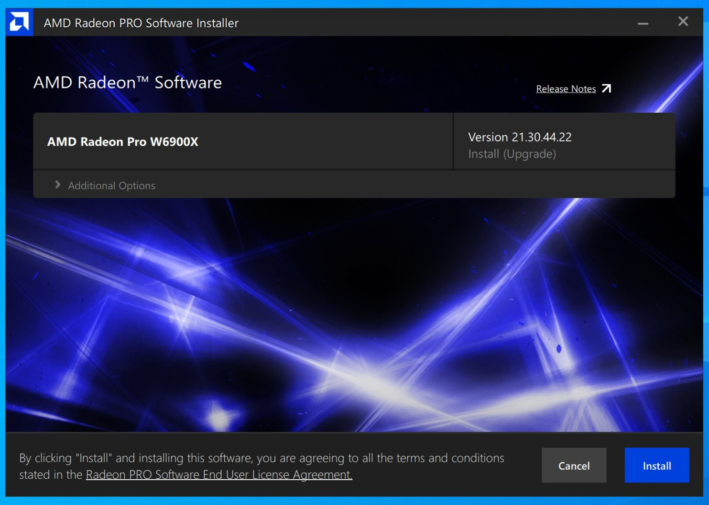Click the version information panel

point(564,141)
